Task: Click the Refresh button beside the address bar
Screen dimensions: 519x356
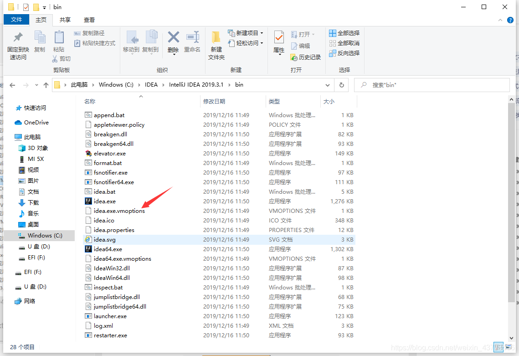Action: point(342,85)
